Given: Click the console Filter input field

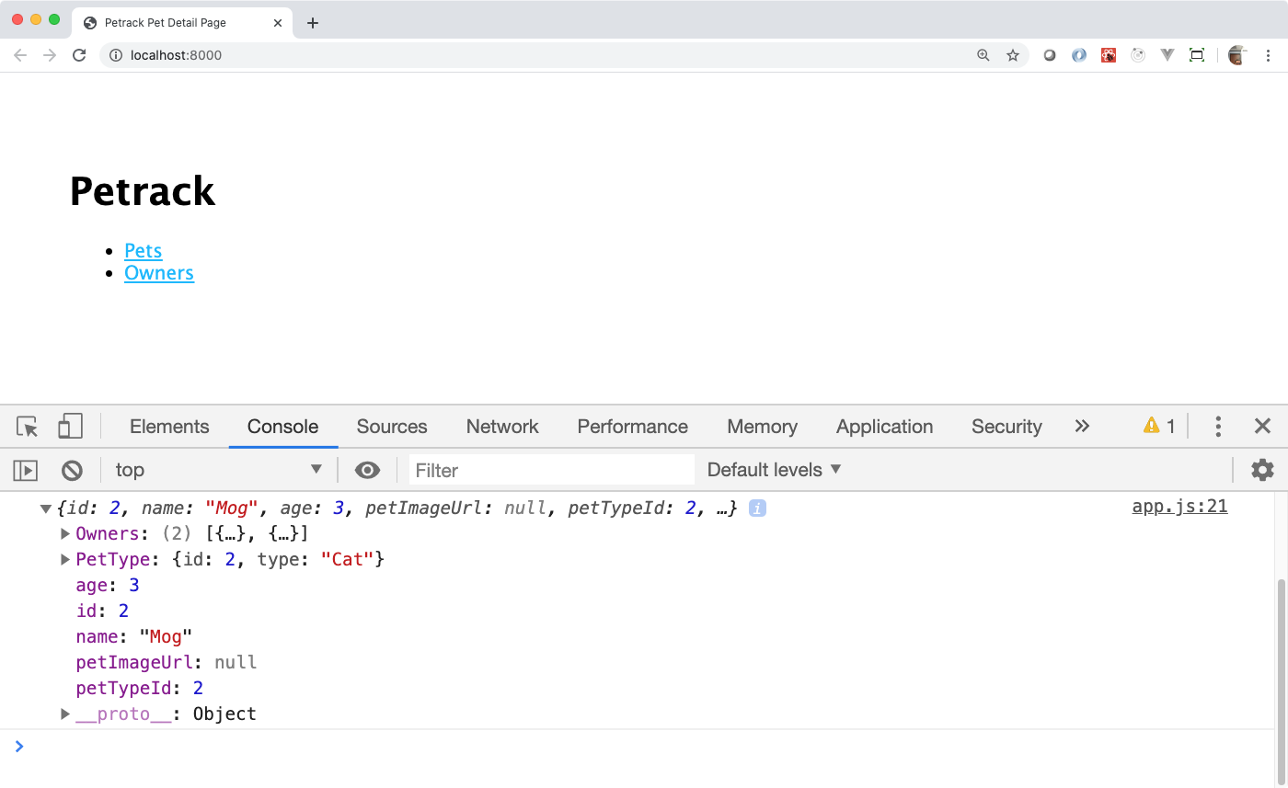Looking at the screenshot, I should pyautogui.click(x=551, y=470).
